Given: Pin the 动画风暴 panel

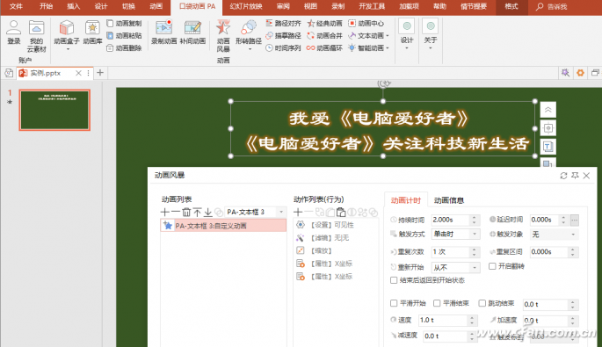Looking at the screenshot, I should click(575, 176).
